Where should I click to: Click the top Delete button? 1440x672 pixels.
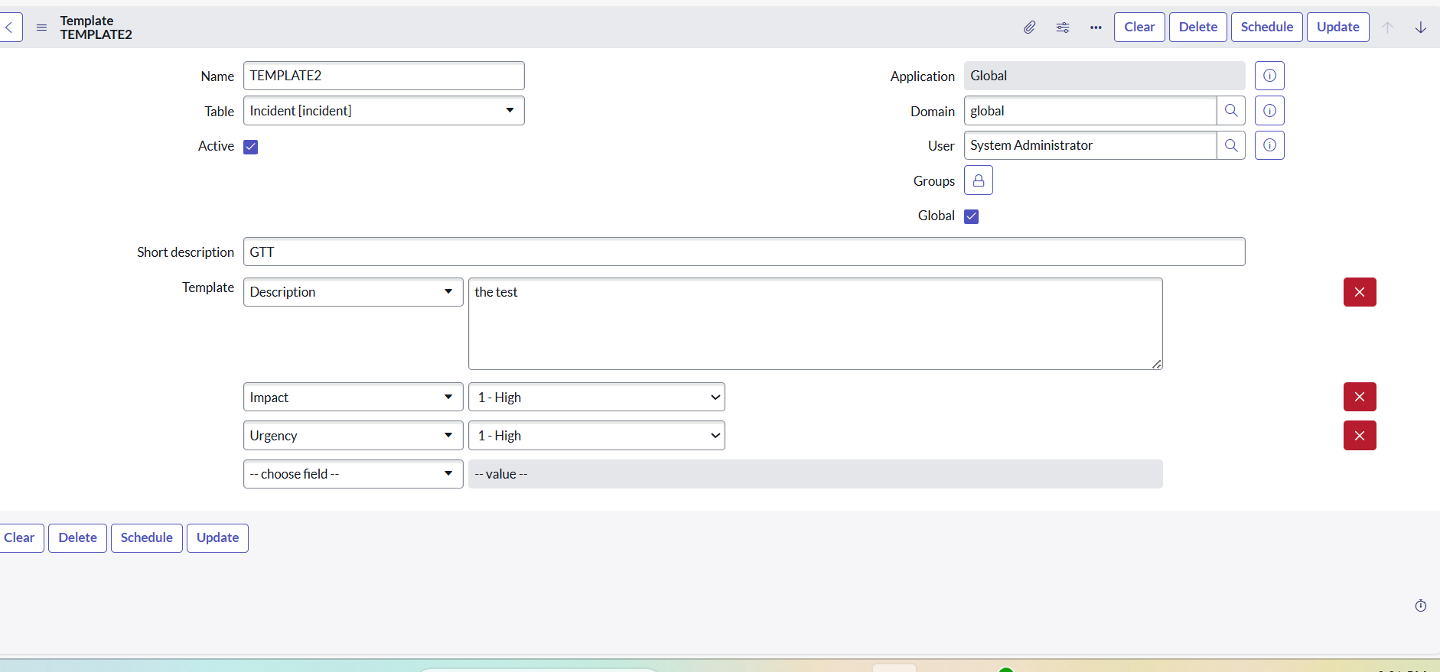(x=1198, y=27)
